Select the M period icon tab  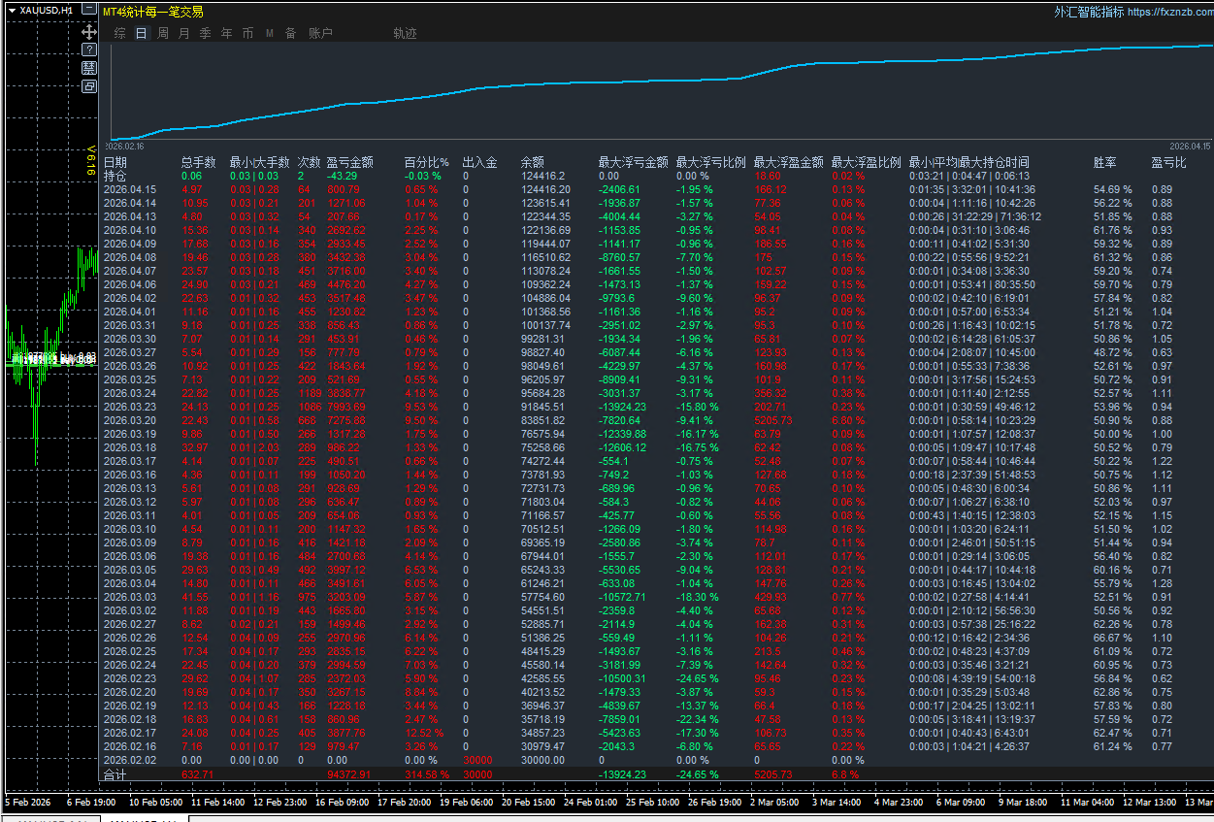pos(270,33)
